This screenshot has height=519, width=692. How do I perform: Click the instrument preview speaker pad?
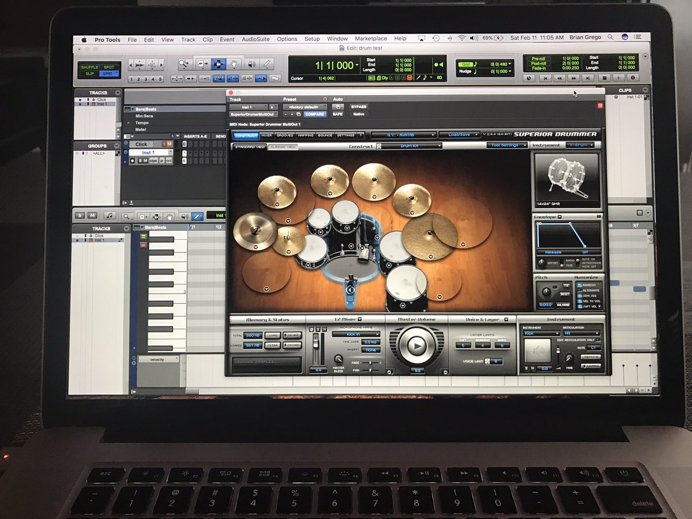(x=537, y=350)
